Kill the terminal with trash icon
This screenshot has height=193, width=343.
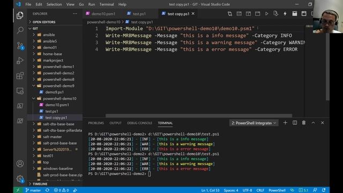click(304, 123)
